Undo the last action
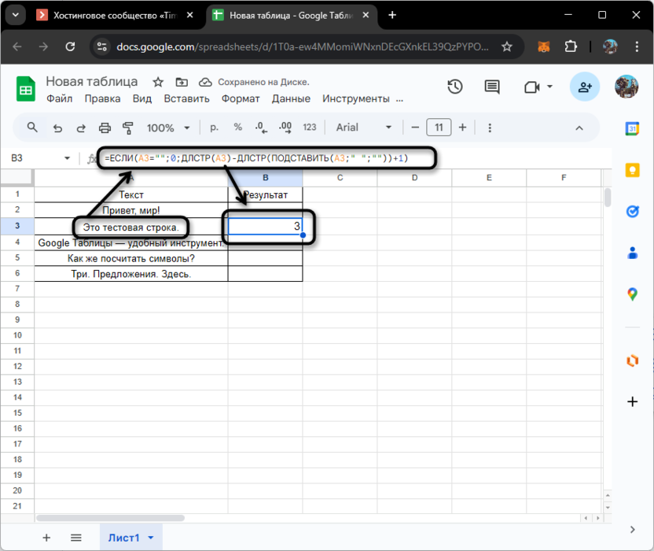654x551 pixels. [x=57, y=128]
